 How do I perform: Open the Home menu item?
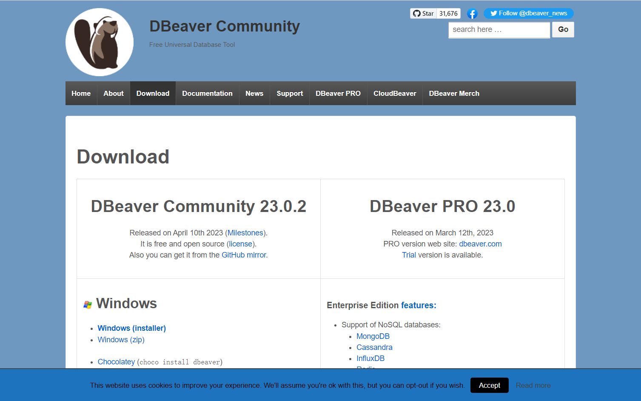coord(81,93)
